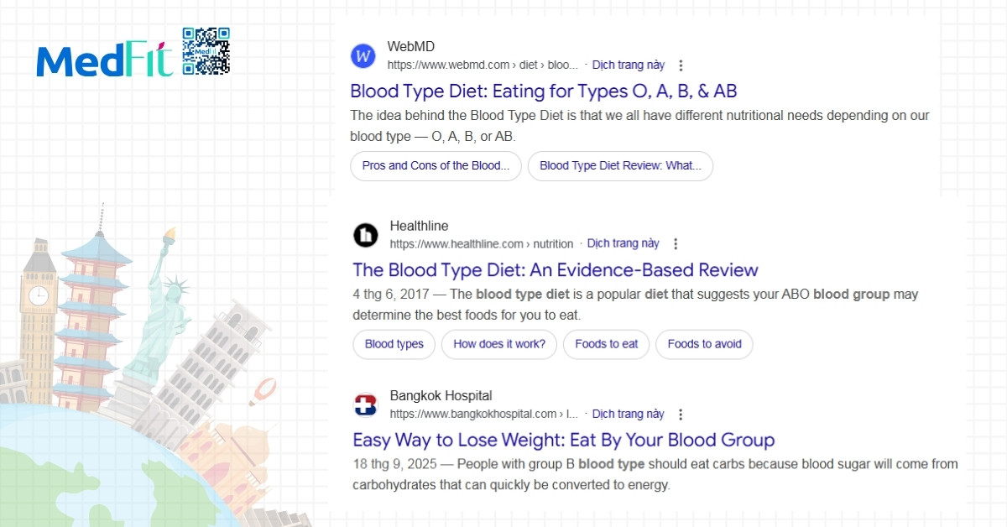This screenshot has width=1007, height=527.
Task: Click 'Dịch trang này' next to the WebMD URL
Action: coord(628,65)
